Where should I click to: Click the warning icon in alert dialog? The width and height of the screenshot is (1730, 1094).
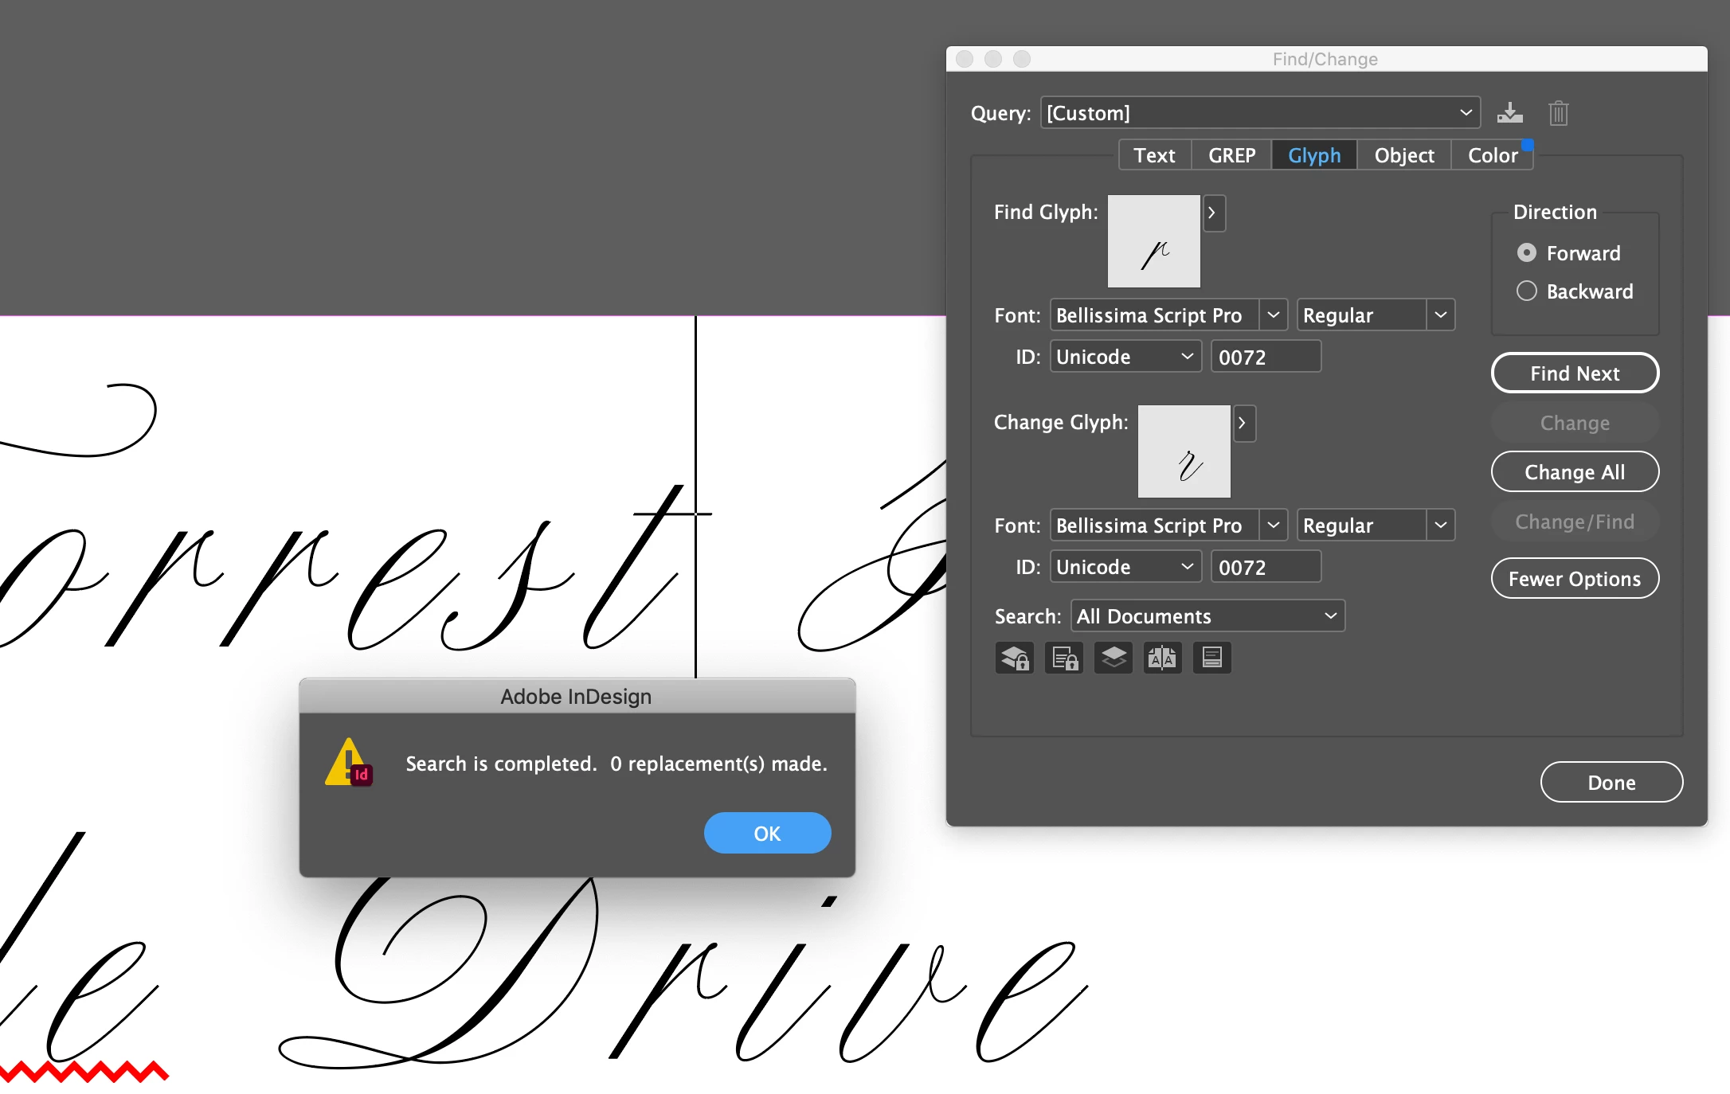click(x=349, y=763)
